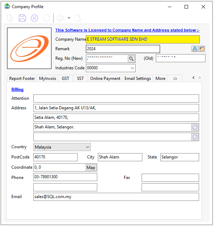Select the Online Payment tab
This screenshot has width=214, height=226.
[x=105, y=79]
